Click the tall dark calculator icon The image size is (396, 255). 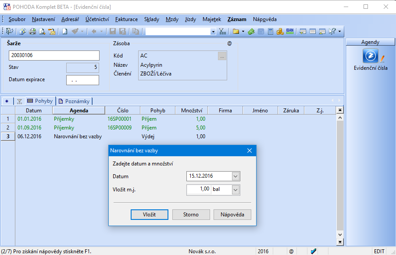271,31
